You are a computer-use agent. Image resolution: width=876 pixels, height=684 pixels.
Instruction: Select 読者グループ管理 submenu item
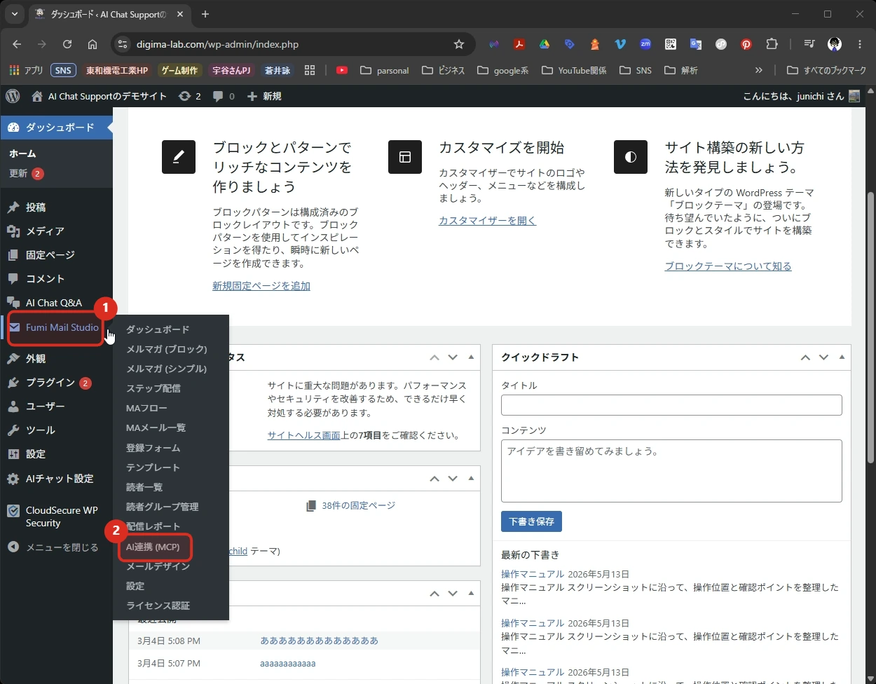(x=163, y=507)
